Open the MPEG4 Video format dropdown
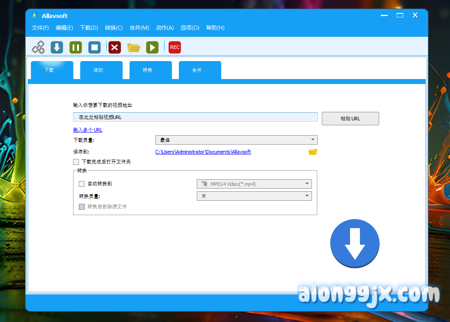 pyautogui.click(x=254, y=184)
